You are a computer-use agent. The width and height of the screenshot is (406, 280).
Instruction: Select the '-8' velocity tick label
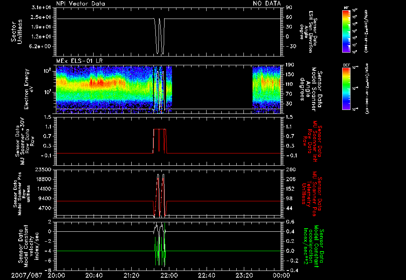[48, 270]
